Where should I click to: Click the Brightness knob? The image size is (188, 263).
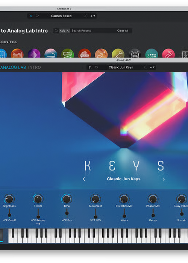pos(9,199)
